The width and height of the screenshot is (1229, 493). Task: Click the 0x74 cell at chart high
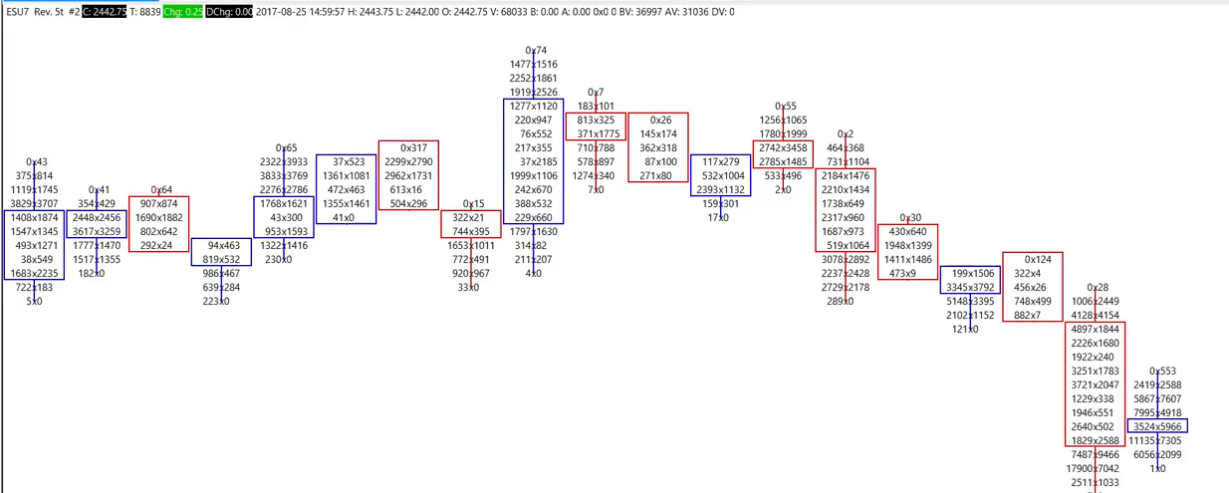[x=536, y=50]
